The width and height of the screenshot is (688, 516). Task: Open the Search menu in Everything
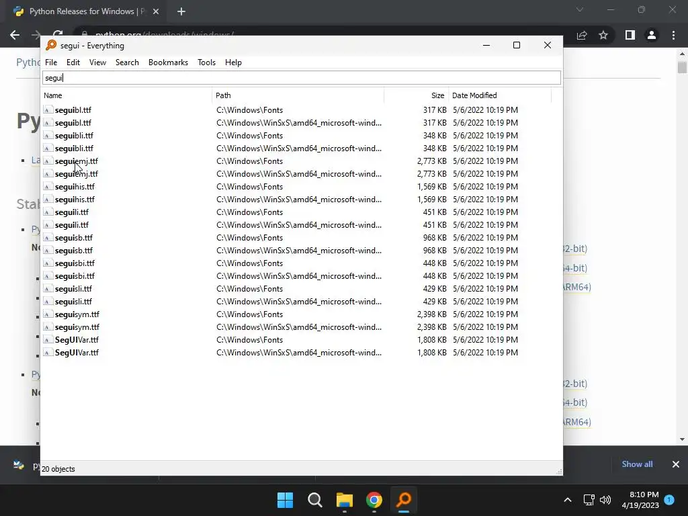pos(127,62)
